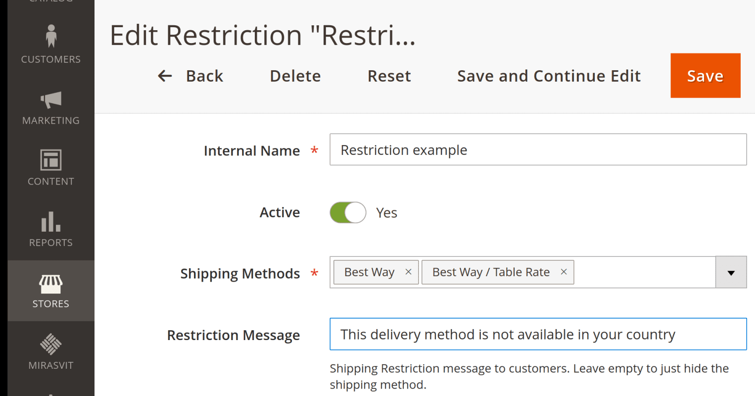The width and height of the screenshot is (755, 396).
Task: Remove Best Way / Table Rate tag
Action: tap(564, 272)
